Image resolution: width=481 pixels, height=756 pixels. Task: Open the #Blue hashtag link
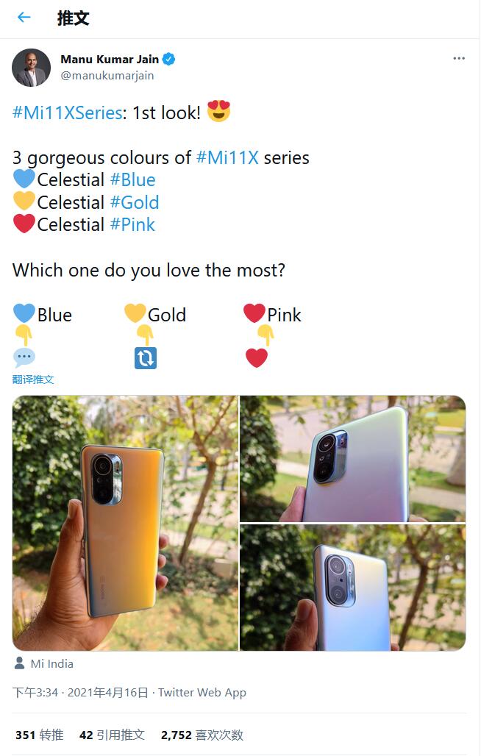[x=132, y=180]
